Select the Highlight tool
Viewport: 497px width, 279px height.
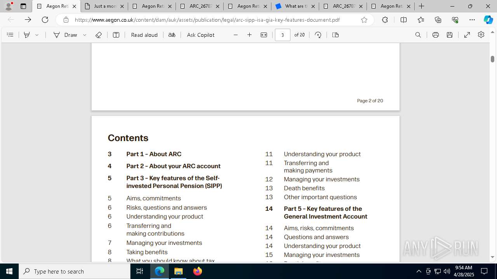[x=27, y=35]
